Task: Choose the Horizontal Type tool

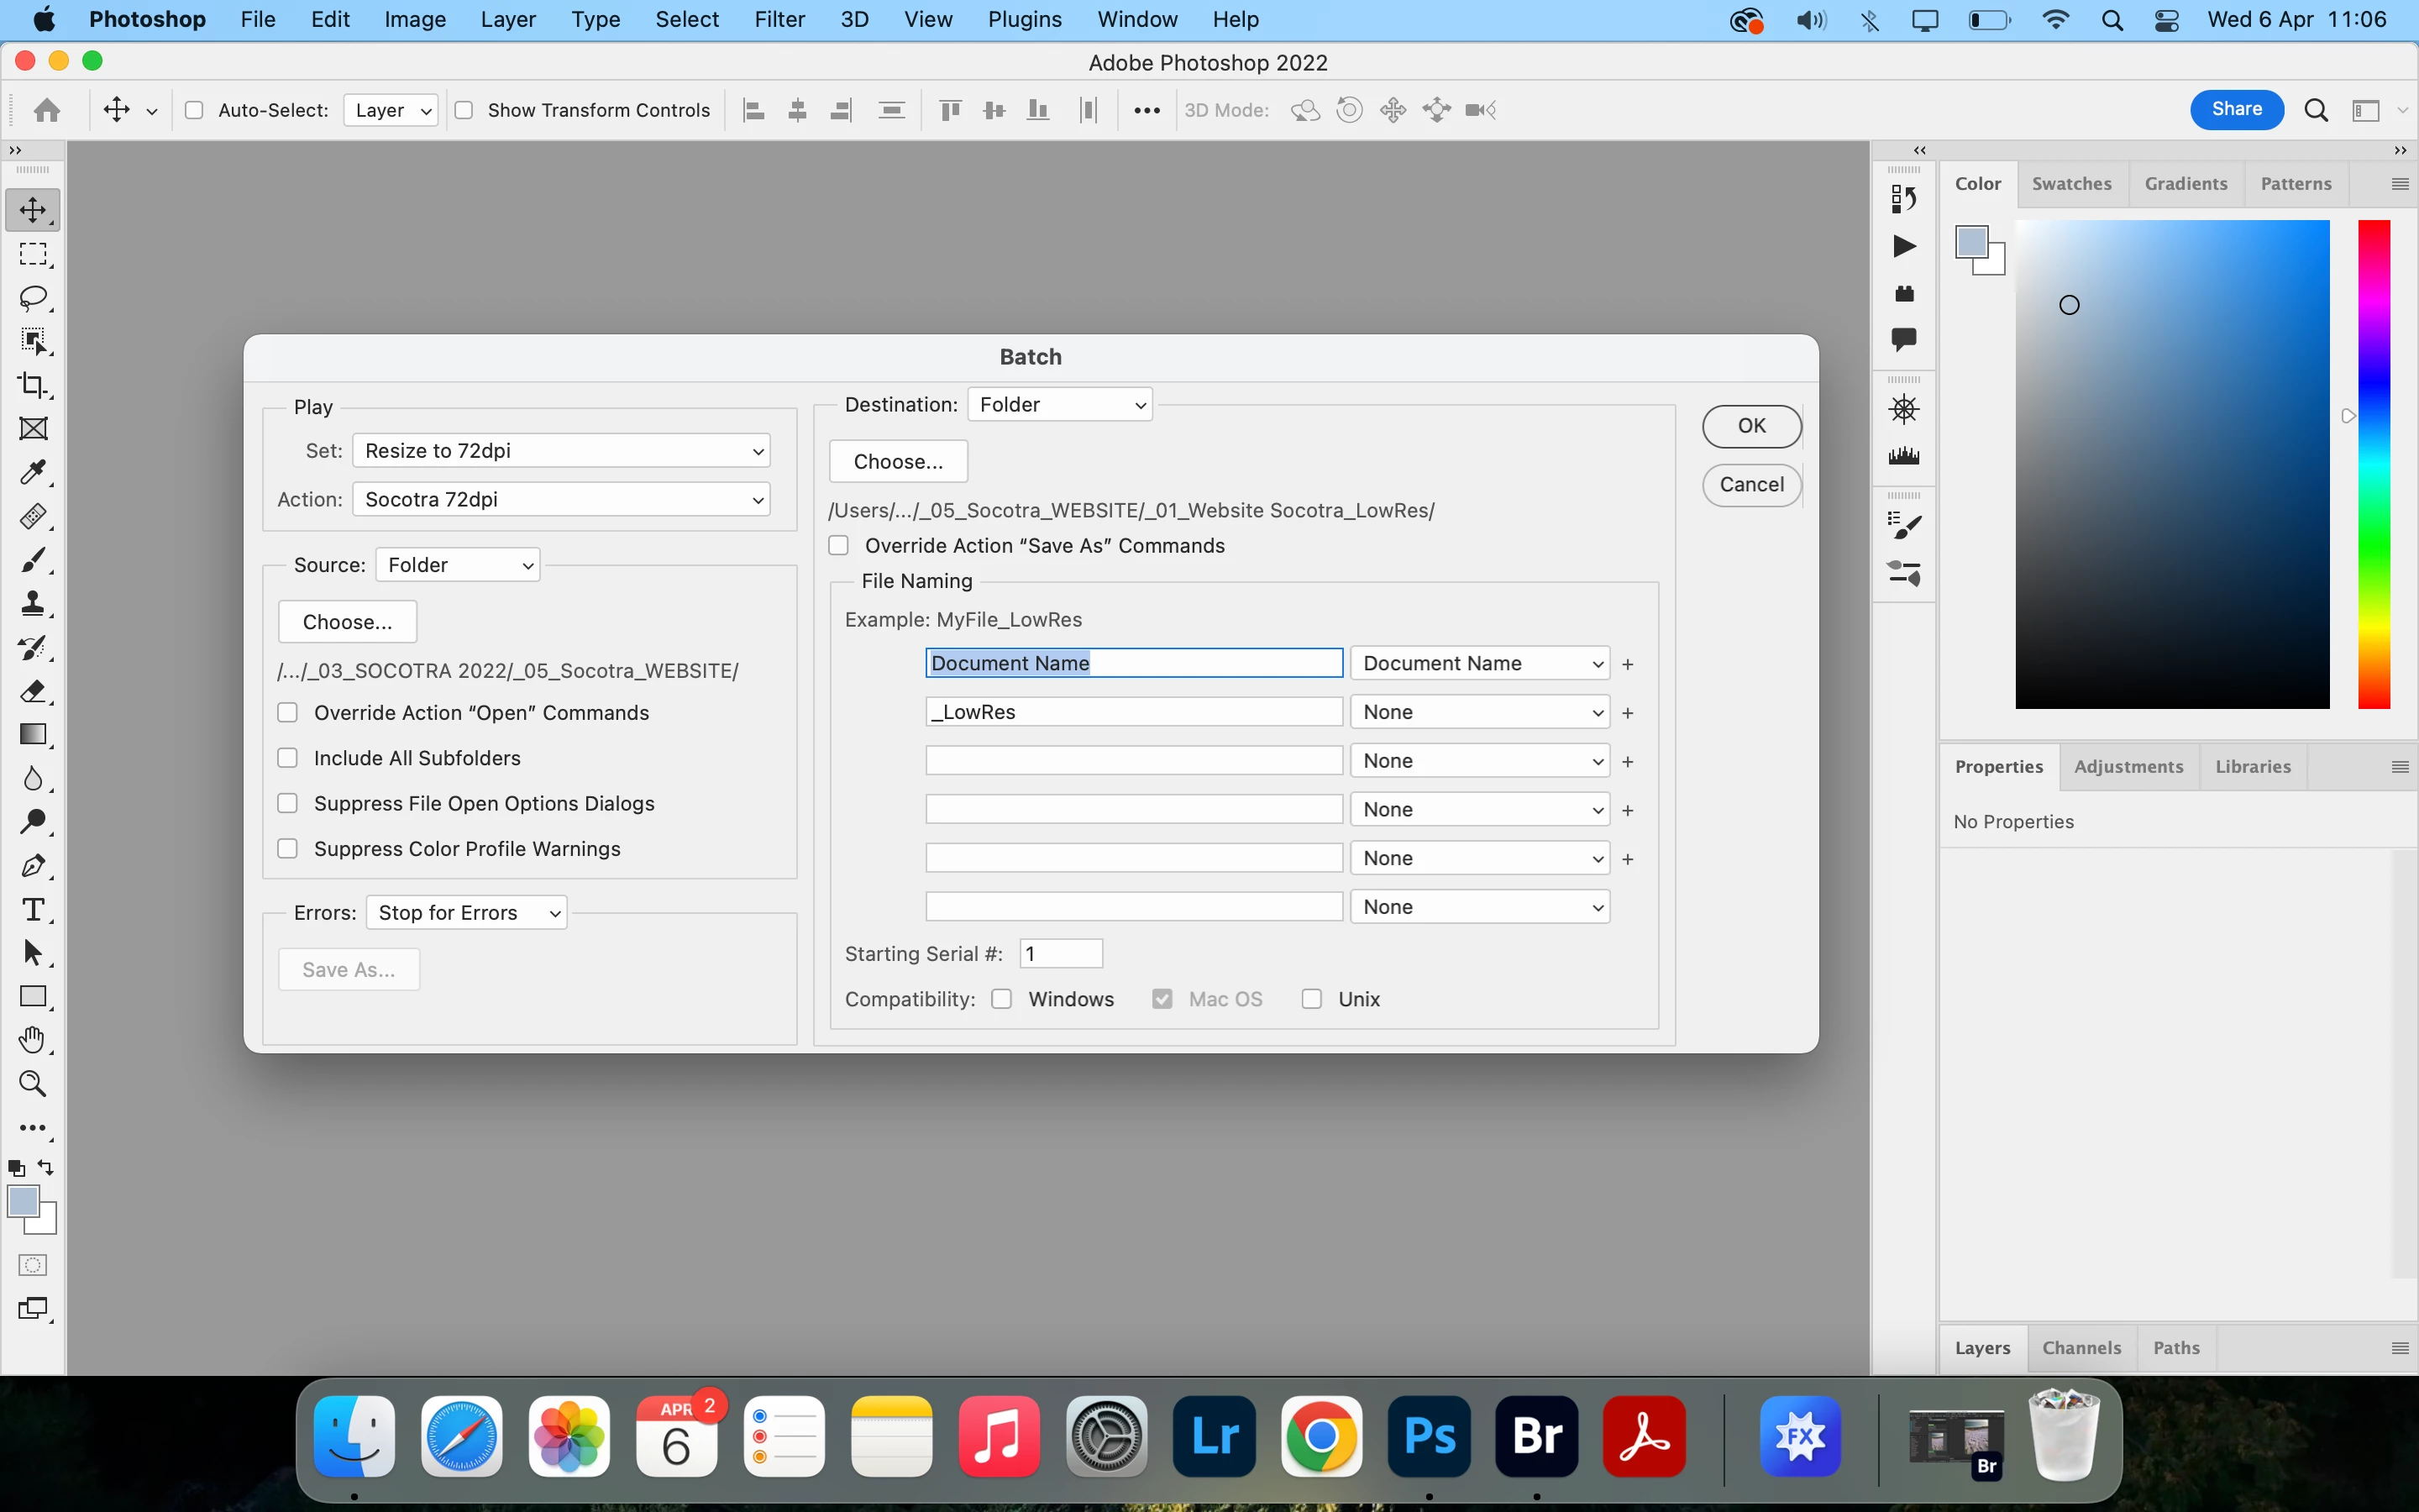Action: [32, 909]
